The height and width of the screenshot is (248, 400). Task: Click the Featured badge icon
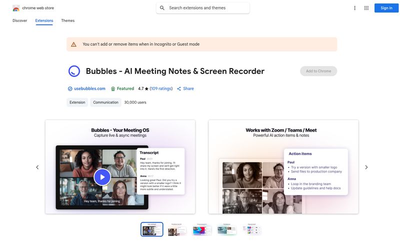tap(113, 89)
